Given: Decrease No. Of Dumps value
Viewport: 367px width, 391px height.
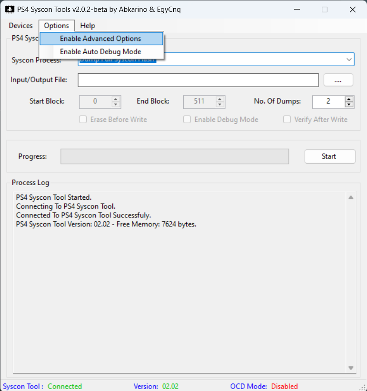Looking at the screenshot, I should tap(349, 105).
